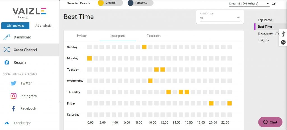Select the Facebook logo icon

pyautogui.click(x=13, y=108)
